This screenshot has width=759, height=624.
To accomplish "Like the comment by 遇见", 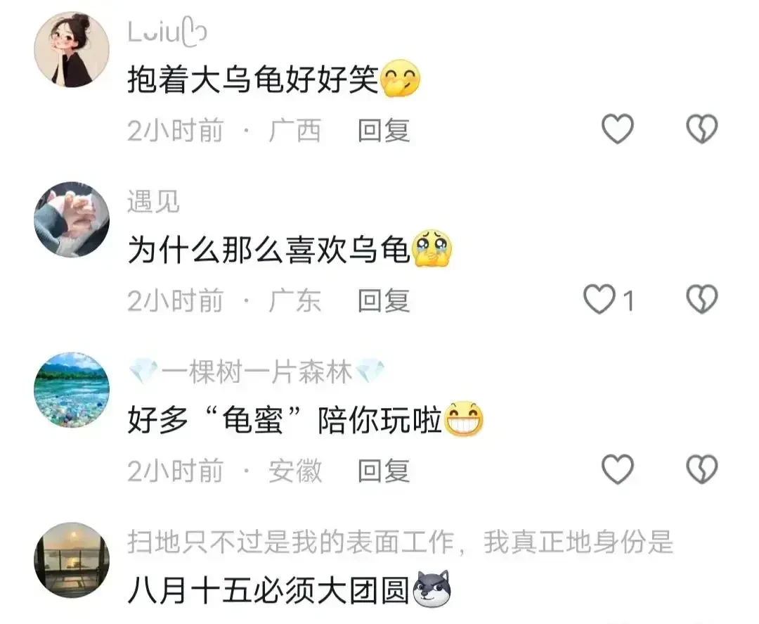I will [599, 299].
